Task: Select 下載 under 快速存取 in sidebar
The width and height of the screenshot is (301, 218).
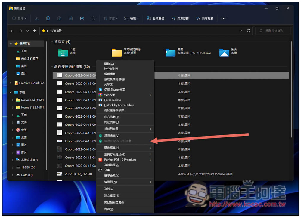Action: [x=24, y=51]
